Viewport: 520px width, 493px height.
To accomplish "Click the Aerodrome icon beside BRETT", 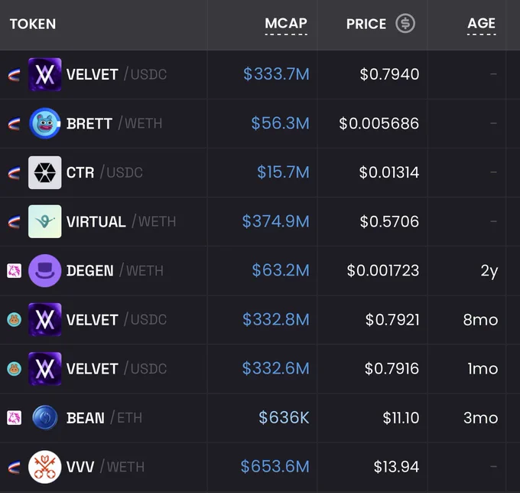I will (x=14, y=124).
